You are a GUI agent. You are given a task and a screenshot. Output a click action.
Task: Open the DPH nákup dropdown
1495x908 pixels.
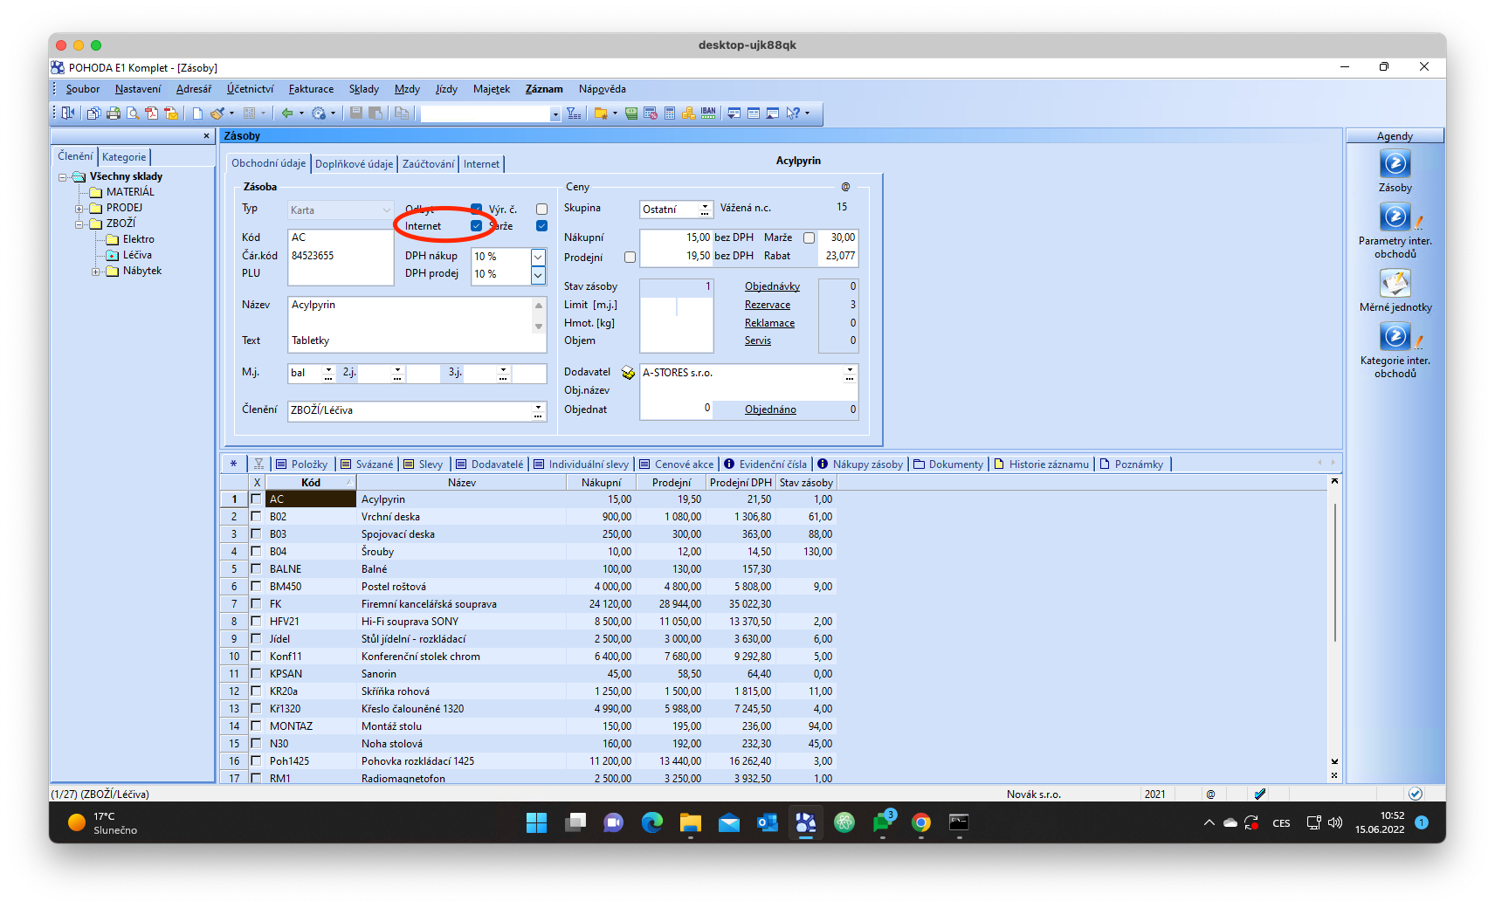(x=538, y=257)
